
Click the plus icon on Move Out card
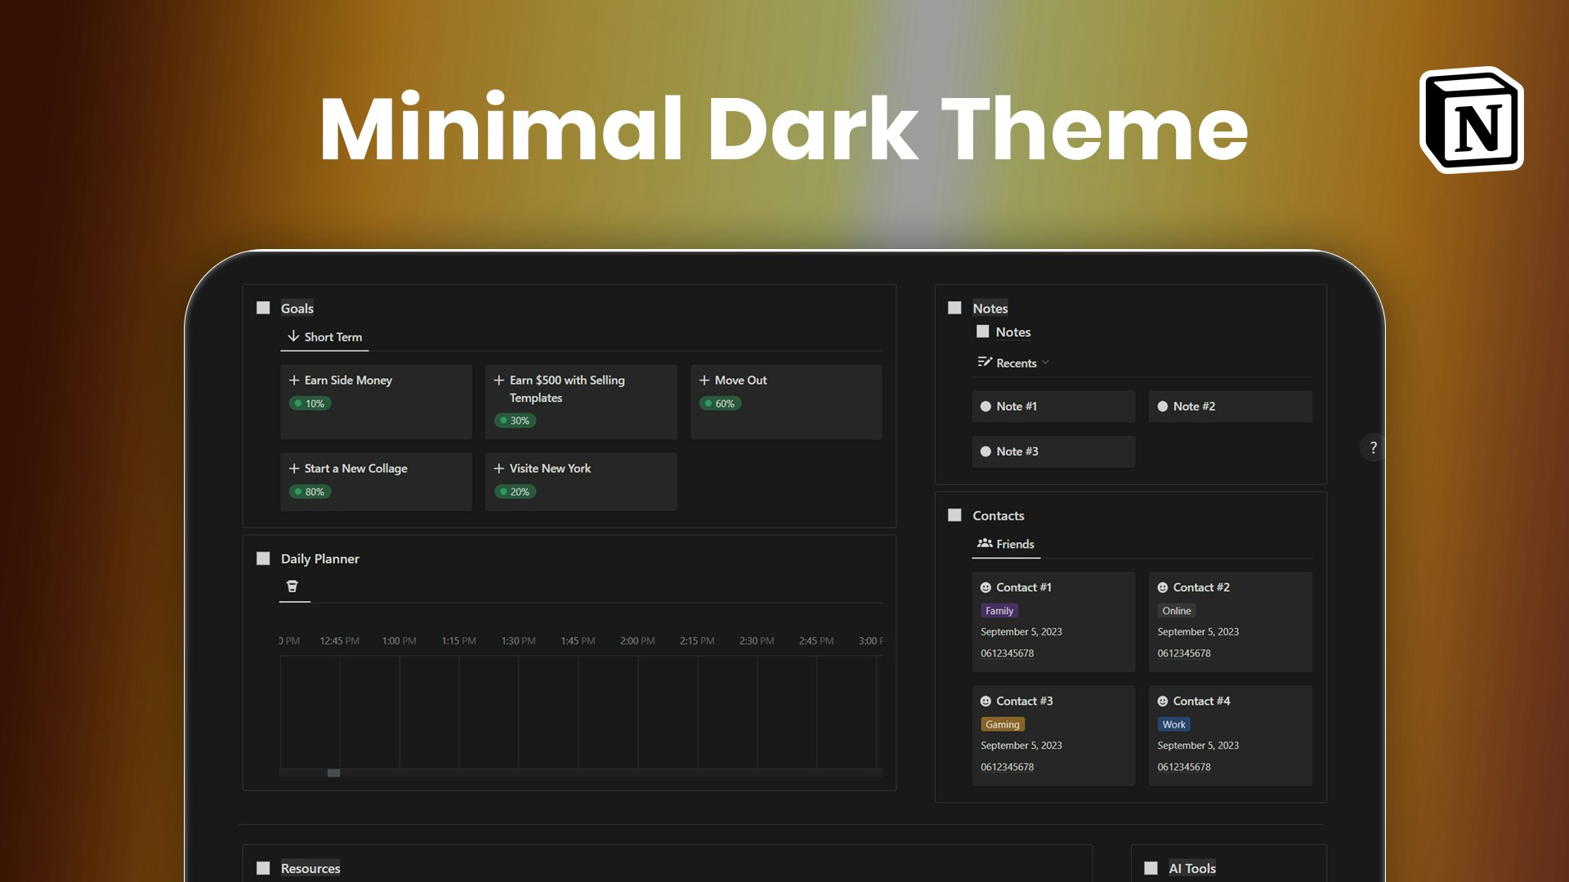click(x=704, y=381)
